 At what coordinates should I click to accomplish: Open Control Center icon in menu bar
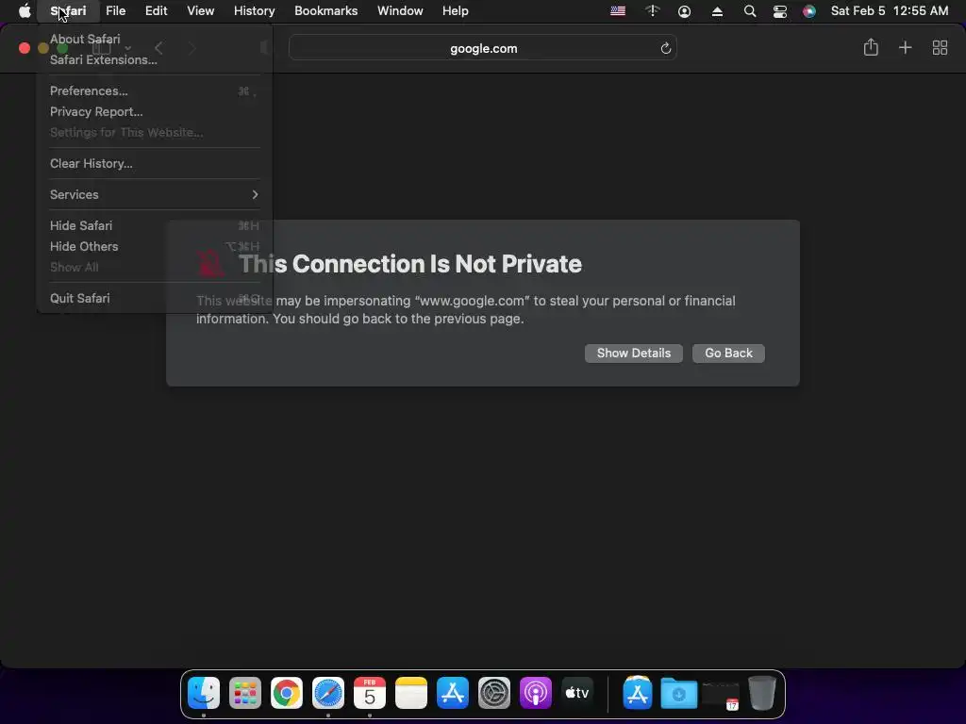coord(780,11)
